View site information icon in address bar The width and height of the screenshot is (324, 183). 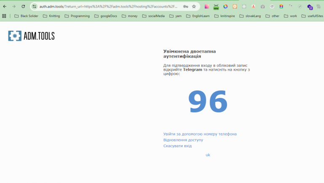(x=35, y=7)
